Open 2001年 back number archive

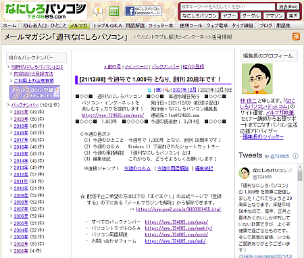(x=21, y=251)
